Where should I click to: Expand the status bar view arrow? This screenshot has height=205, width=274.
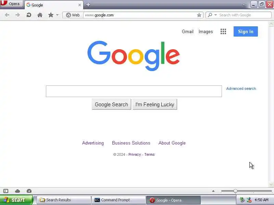tap(213, 191)
